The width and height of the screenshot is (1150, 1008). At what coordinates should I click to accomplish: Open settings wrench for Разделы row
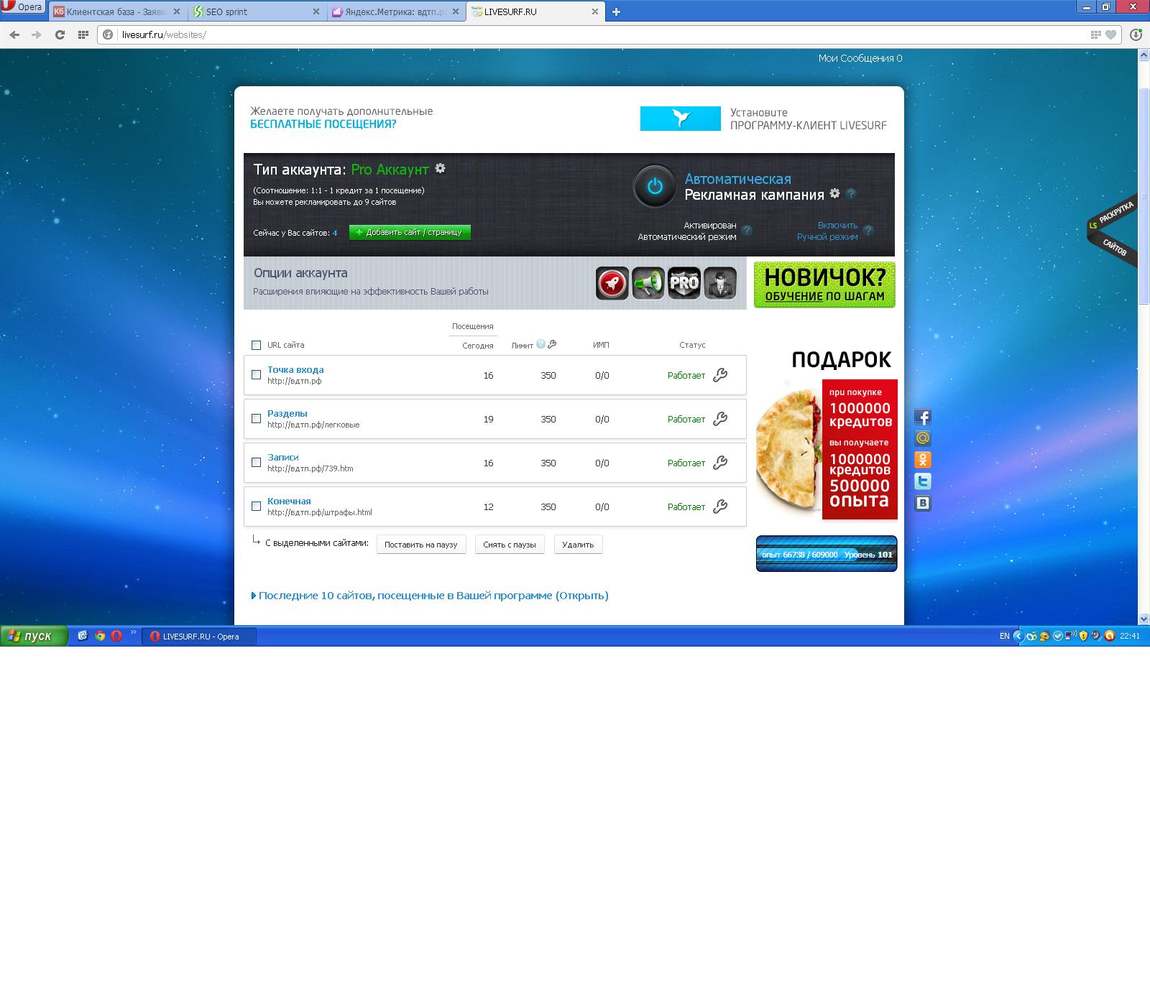[x=720, y=419]
